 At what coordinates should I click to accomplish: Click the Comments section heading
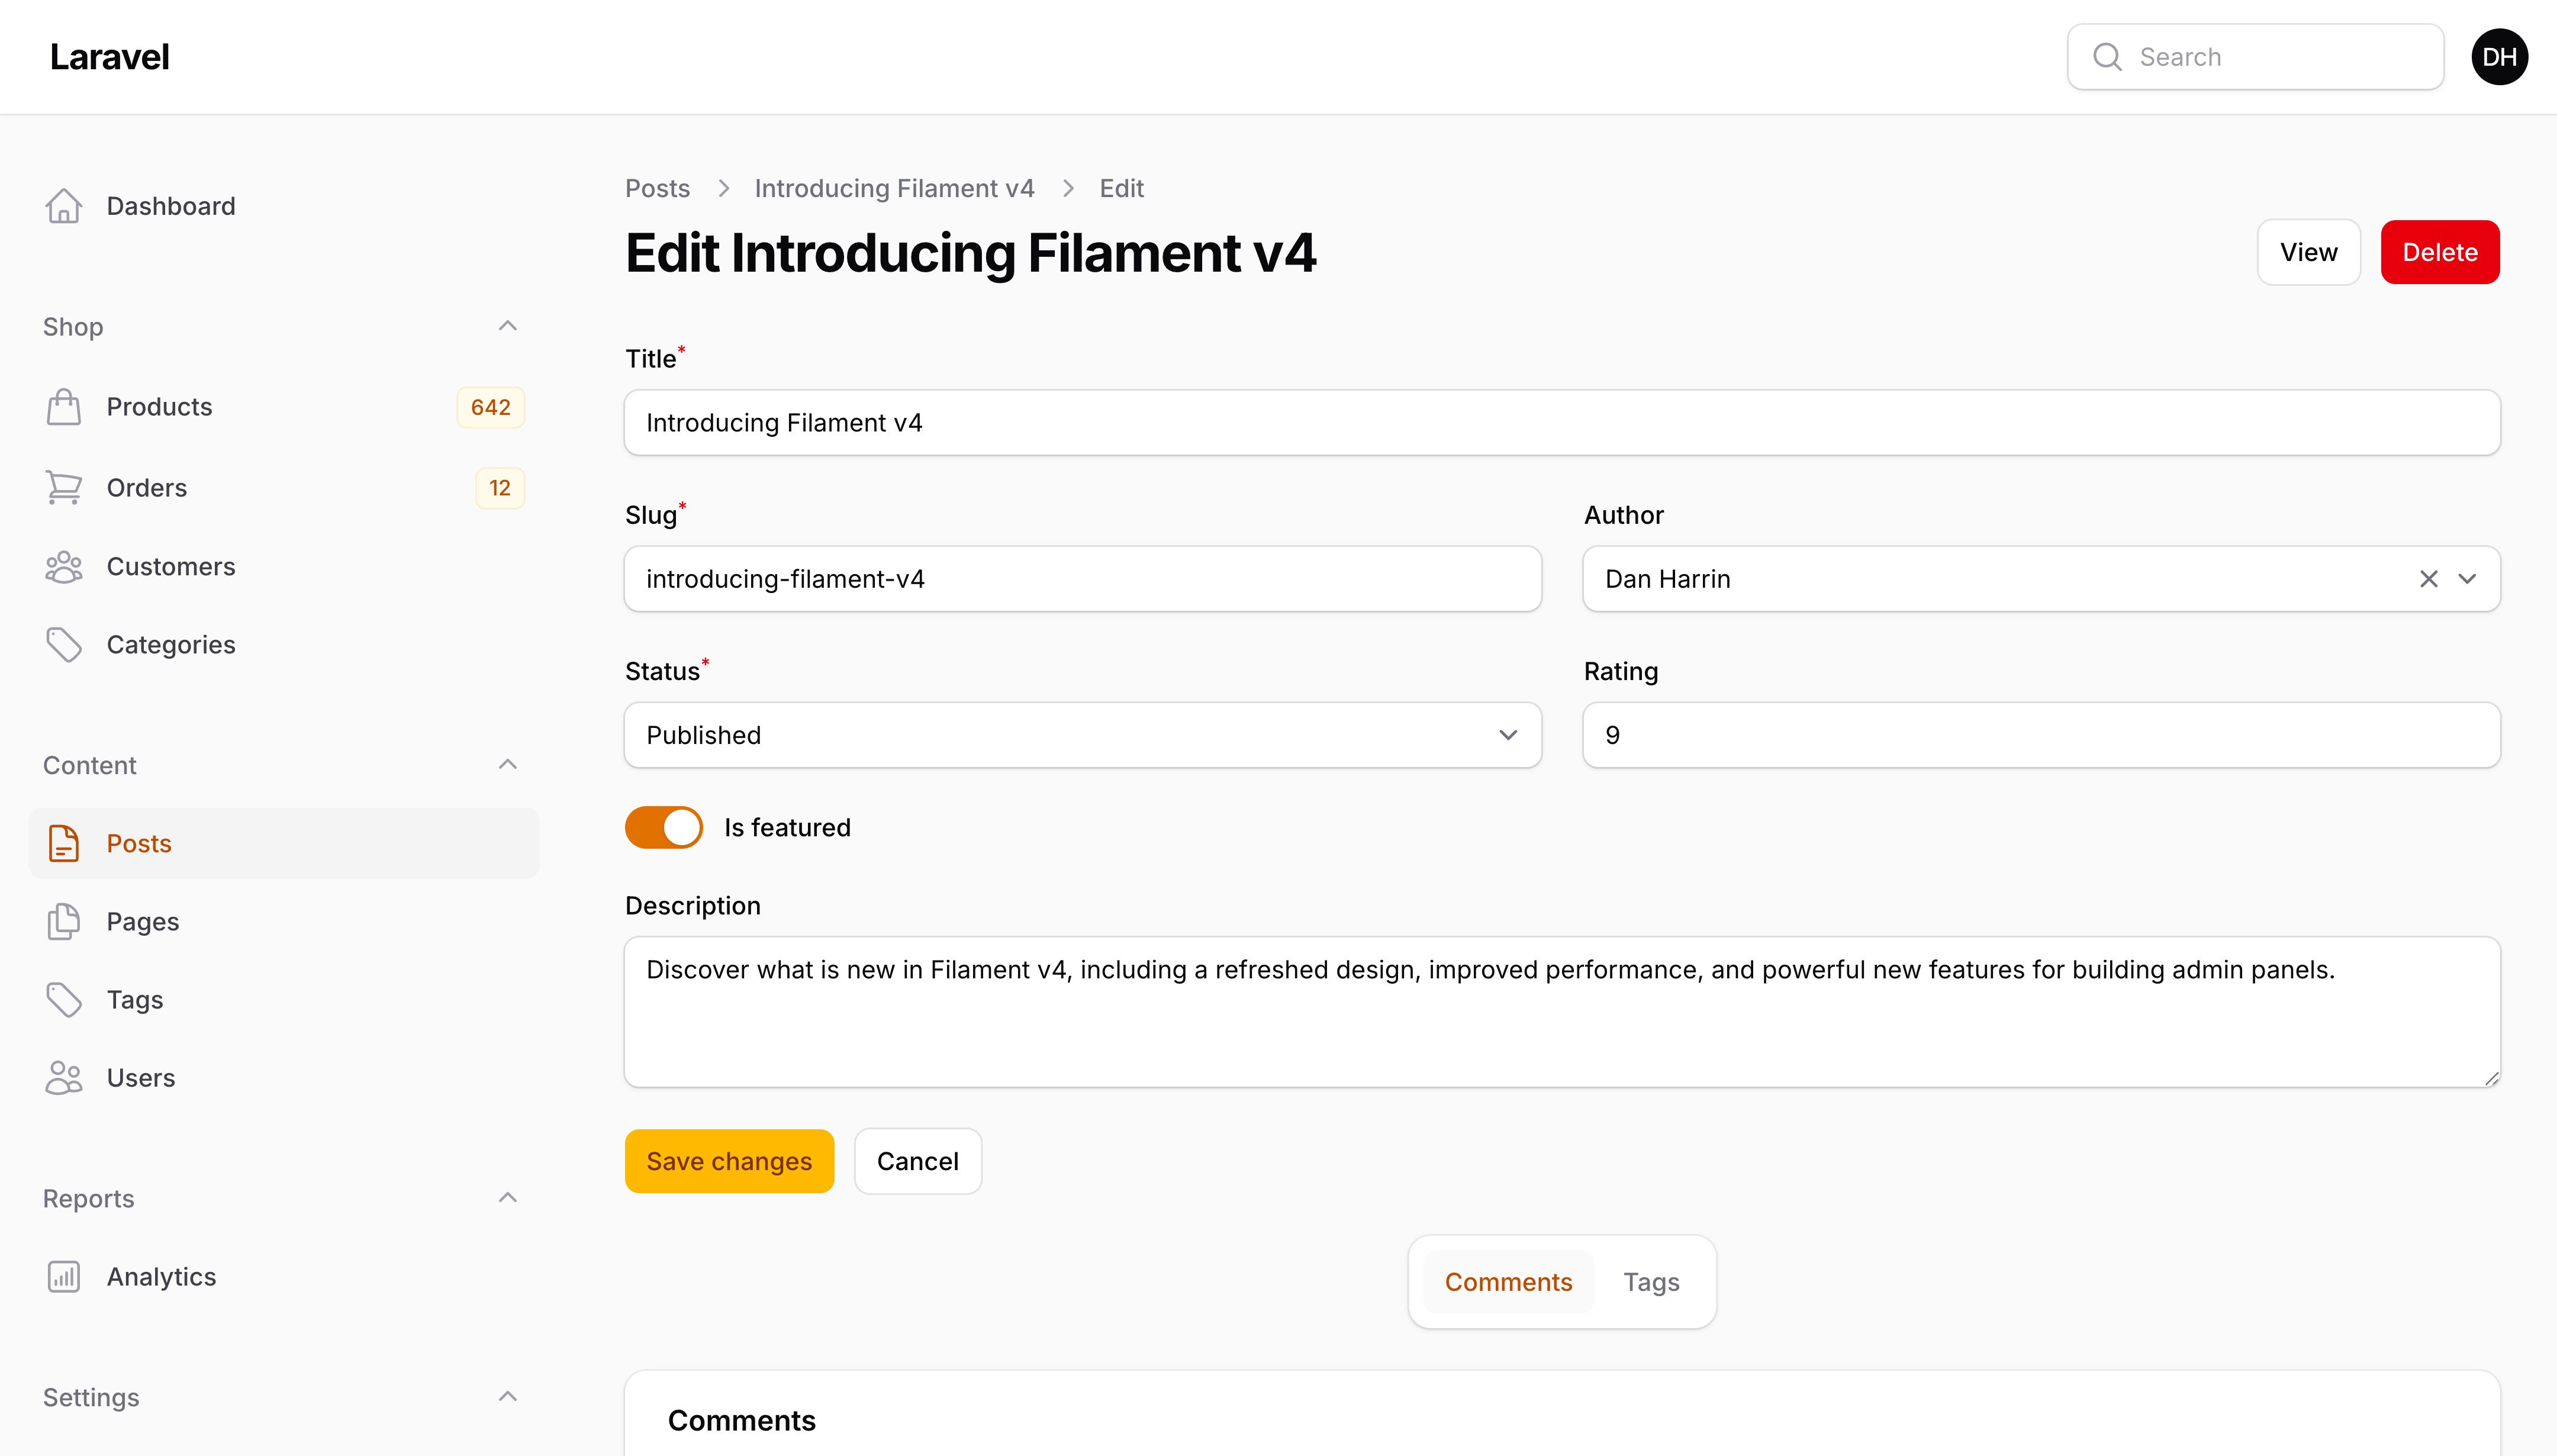(x=741, y=1421)
